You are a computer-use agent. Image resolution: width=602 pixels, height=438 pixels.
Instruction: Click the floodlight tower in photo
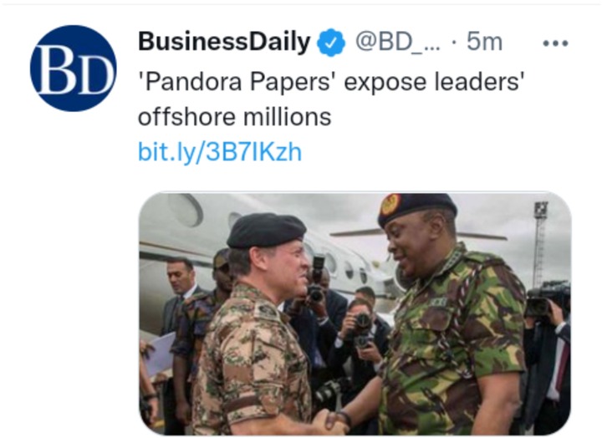(x=541, y=244)
